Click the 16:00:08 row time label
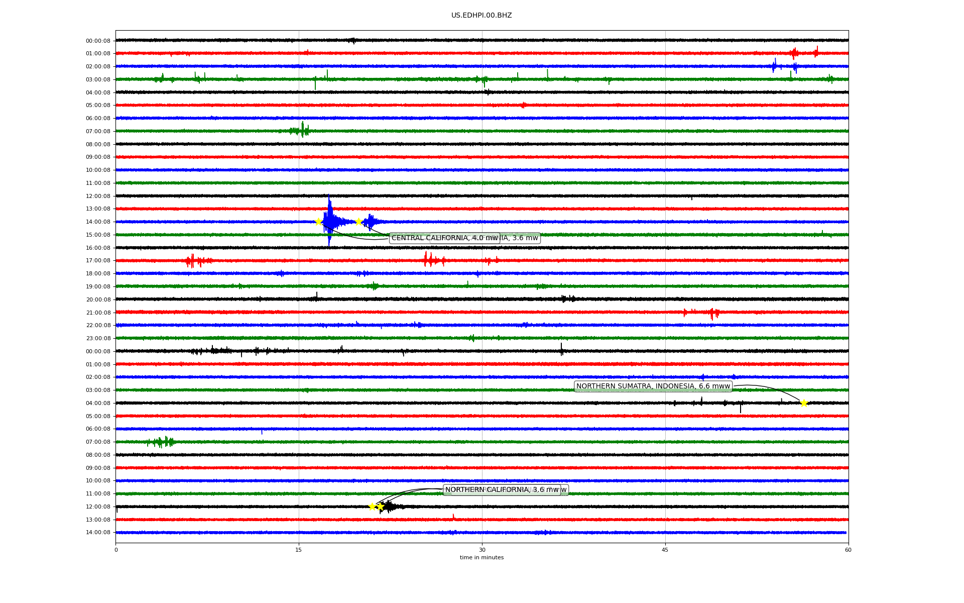 click(x=98, y=248)
